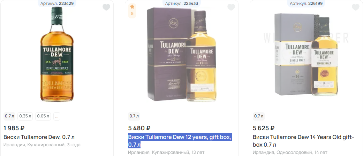Viewport: 363px width, 156px height.
Task: Add Tullamore Dew 12 years to favorites
Action: 231,7
